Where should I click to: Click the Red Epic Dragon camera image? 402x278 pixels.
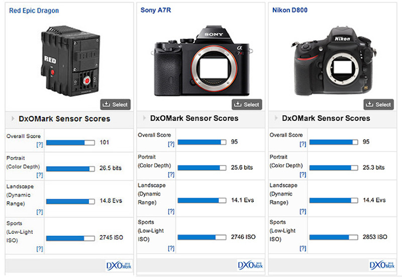point(70,61)
